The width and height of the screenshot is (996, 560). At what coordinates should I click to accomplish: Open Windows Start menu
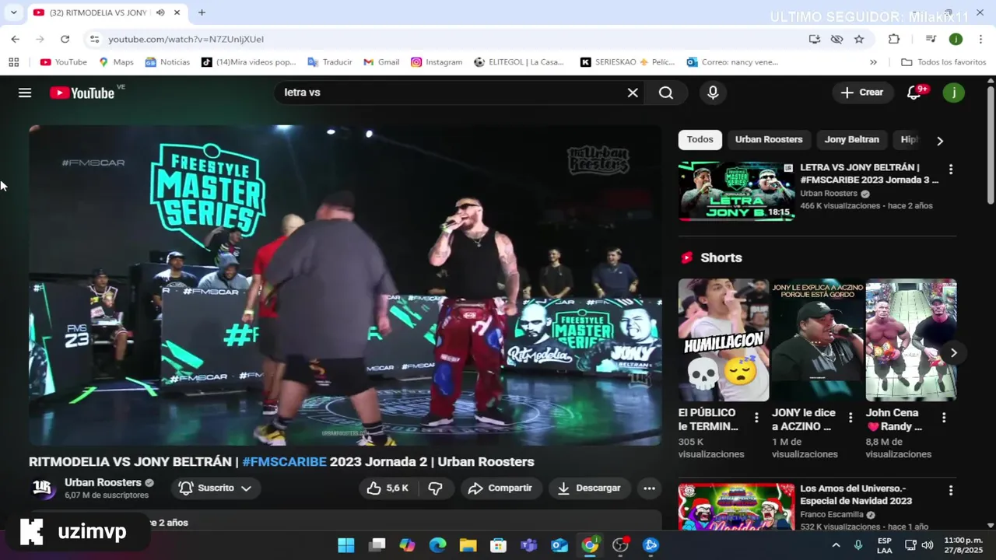[x=346, y=545]
